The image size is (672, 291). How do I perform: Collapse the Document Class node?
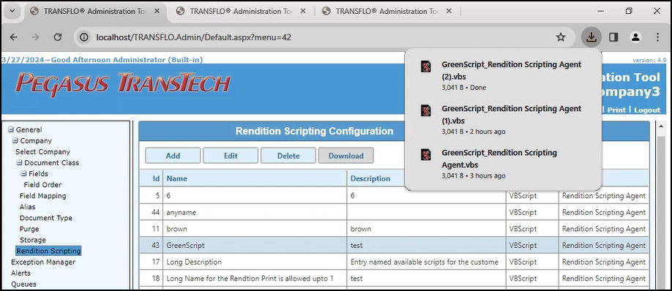pos(19,162)
